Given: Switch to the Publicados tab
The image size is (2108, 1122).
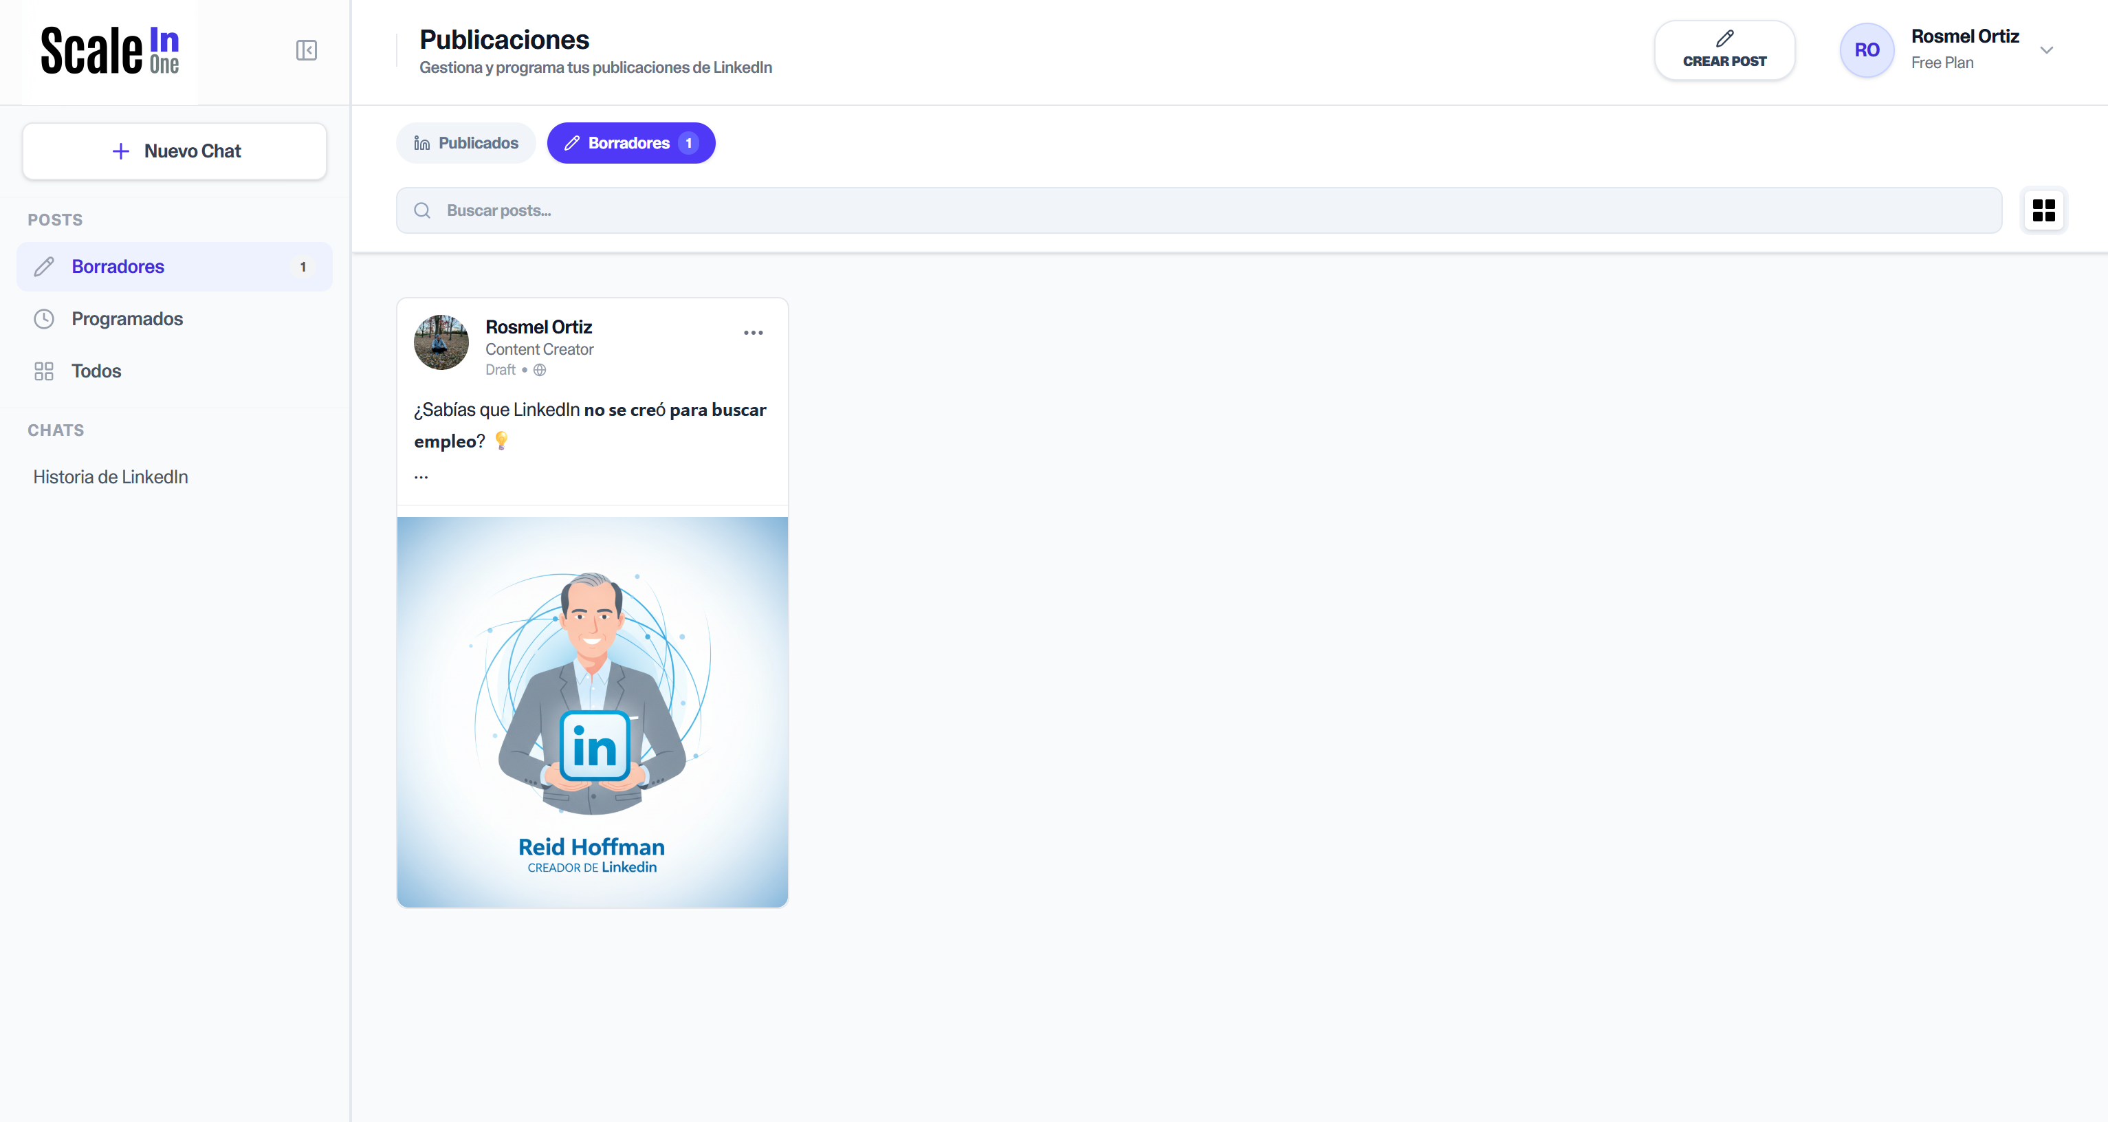Looking at the screenshot, I should pyautogui.click(x=465, y=143).
